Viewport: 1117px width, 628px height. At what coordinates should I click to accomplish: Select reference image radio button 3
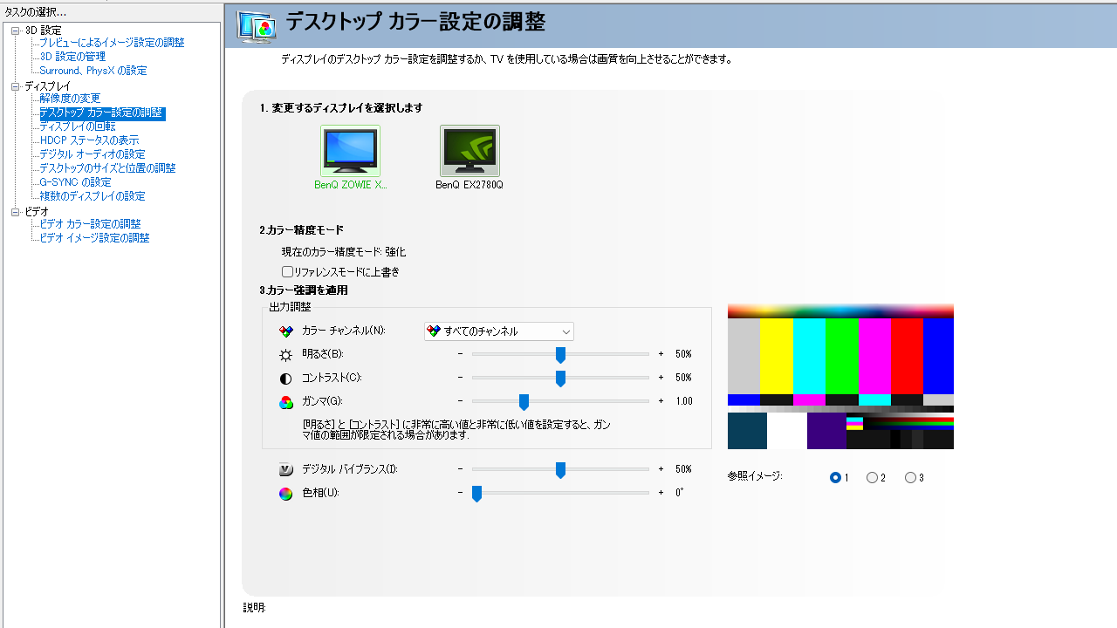(x=910, y=477)
